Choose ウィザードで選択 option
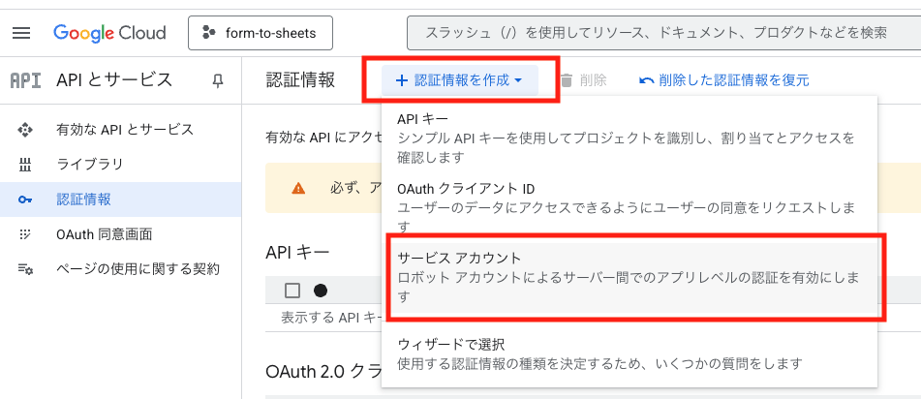 [x=450, y=344]
